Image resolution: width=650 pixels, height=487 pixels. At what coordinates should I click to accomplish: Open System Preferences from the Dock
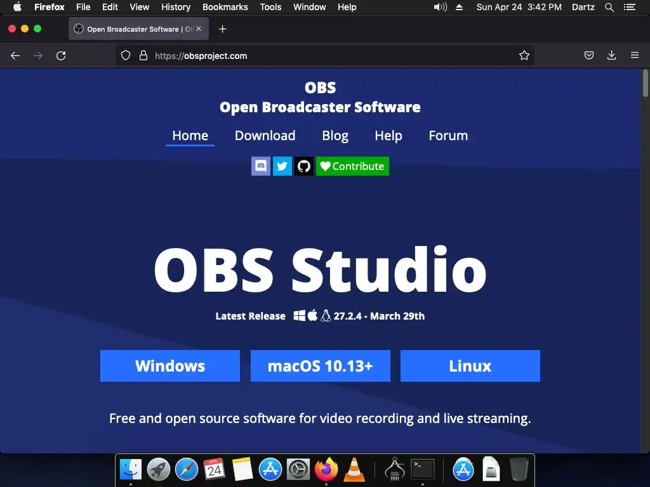click(298, 470)
